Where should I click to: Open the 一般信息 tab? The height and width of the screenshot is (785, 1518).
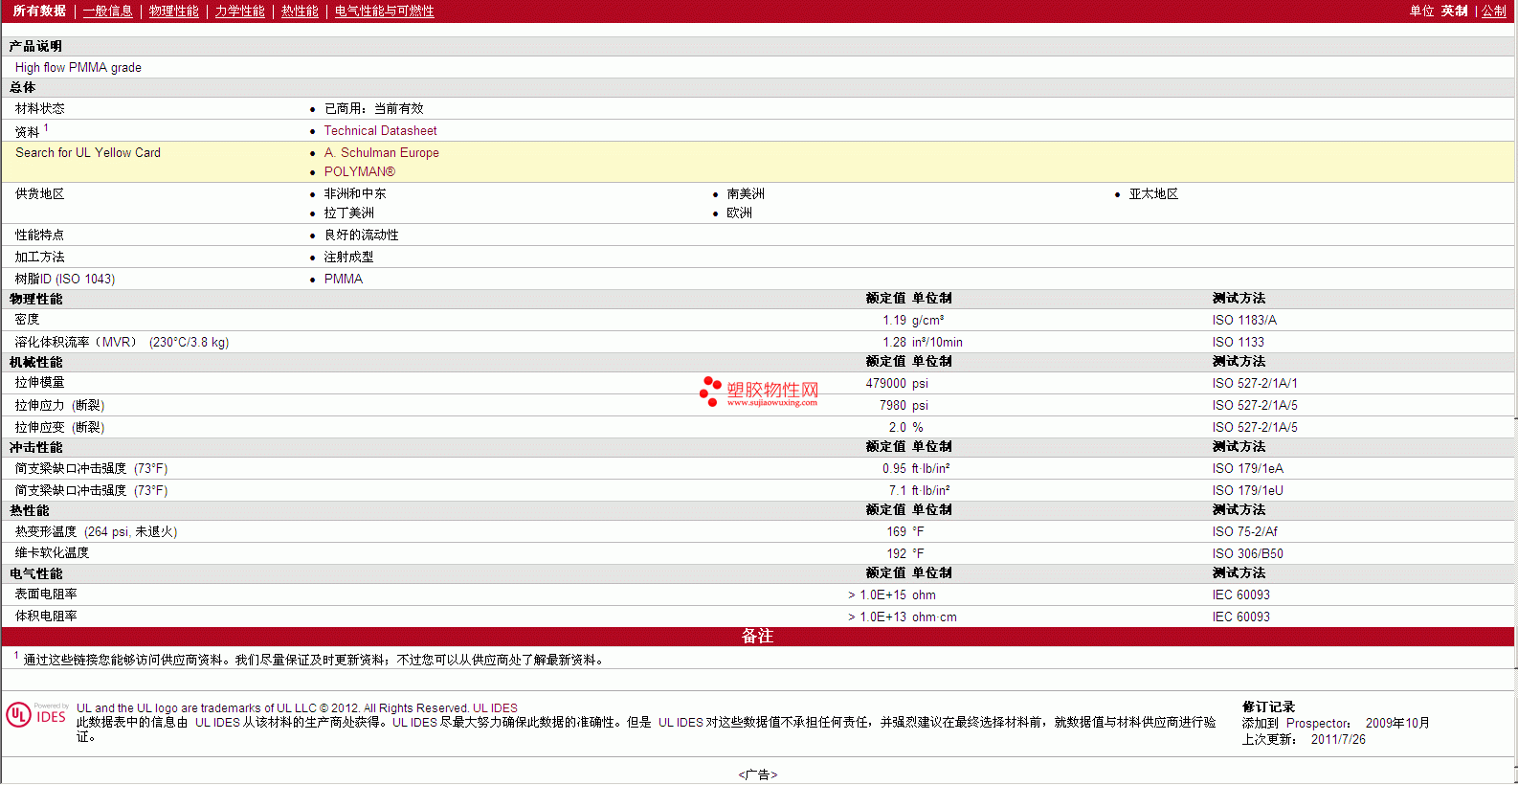click(x=107, y=11)
